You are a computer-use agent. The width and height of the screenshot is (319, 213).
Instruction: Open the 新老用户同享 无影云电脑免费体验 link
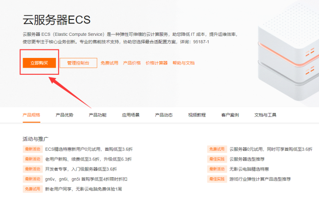[x=83, y=189]
